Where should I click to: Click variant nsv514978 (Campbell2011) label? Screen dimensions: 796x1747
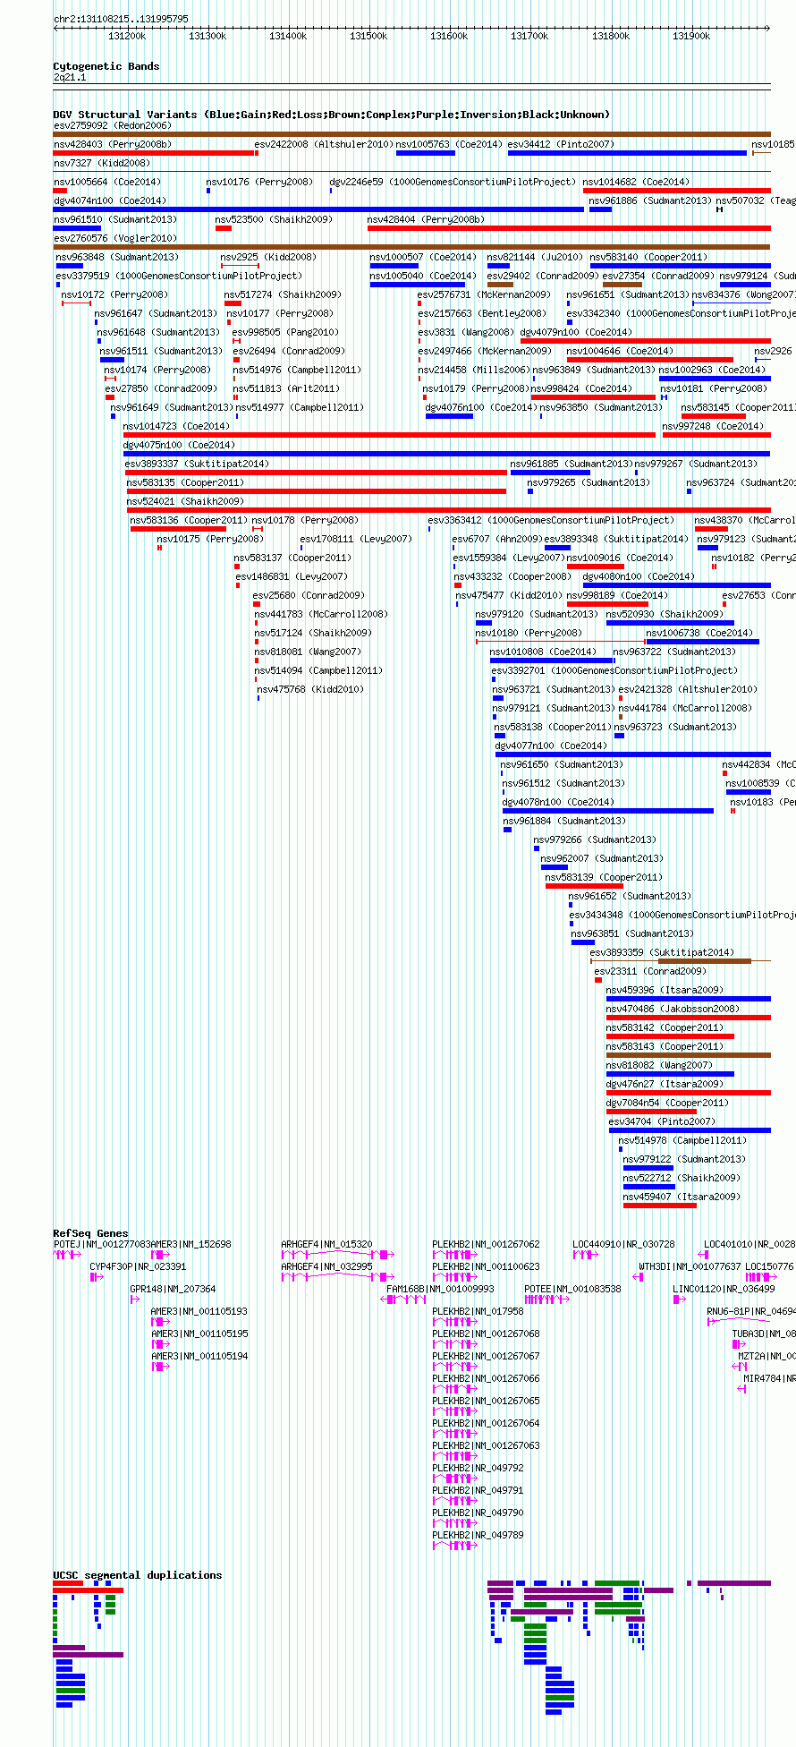click(682, 1140)
